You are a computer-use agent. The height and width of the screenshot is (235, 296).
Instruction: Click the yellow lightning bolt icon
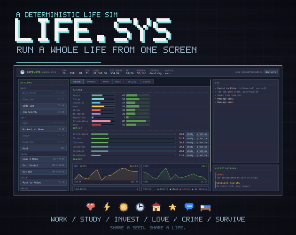pyautogui.click(x=107, y=207)
